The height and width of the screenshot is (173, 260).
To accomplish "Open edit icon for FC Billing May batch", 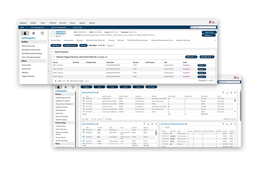I will [x=84, y=98].
